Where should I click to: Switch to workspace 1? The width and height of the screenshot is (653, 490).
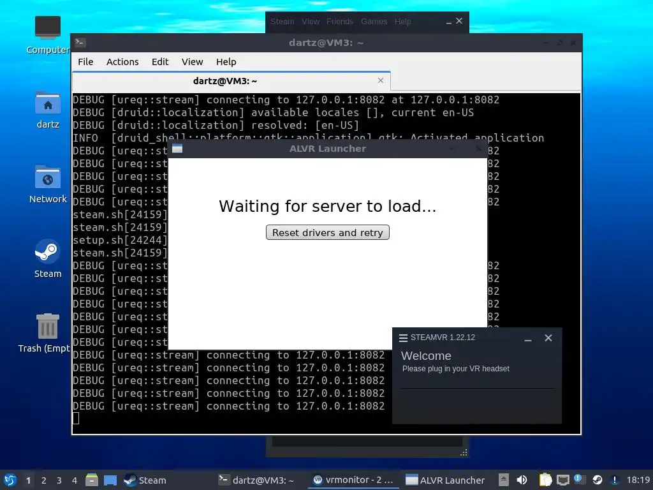pyautogui.click(x=28, y=480)
